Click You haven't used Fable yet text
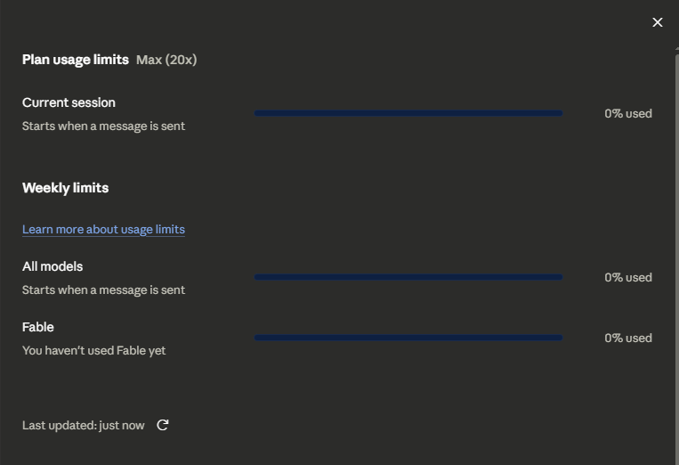 click(94, 351)
